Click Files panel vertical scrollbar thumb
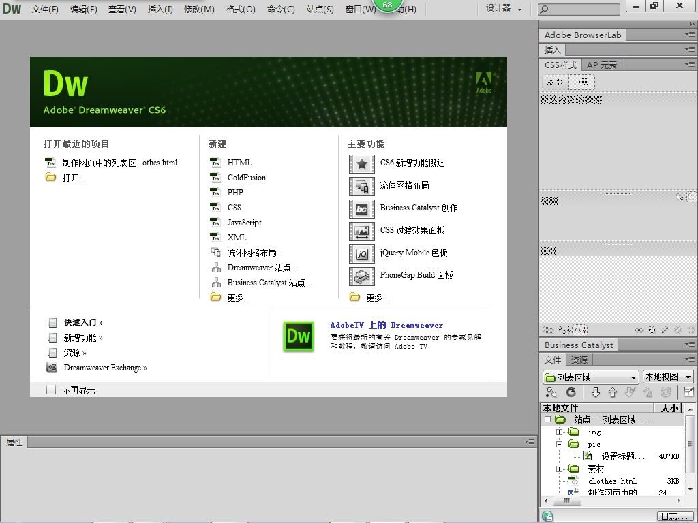Image resolution: width=698 pixels, height=523 pixels. pyautogui.click(x=690, y=444)
